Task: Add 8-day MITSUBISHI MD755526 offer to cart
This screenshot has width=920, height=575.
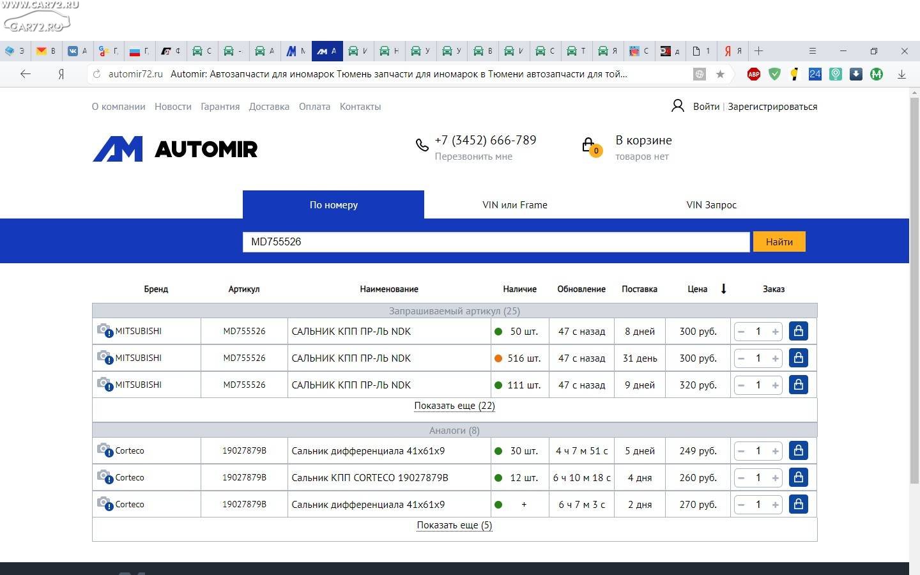Action: (799, 331)
